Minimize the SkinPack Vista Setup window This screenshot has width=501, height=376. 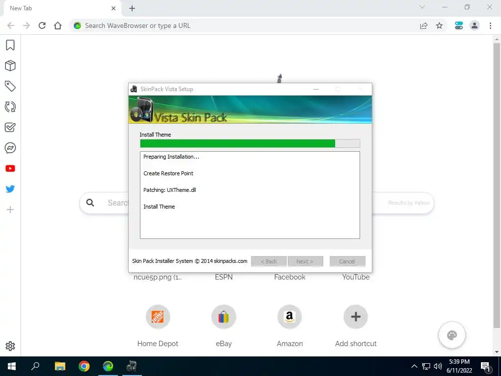point(316,89)
